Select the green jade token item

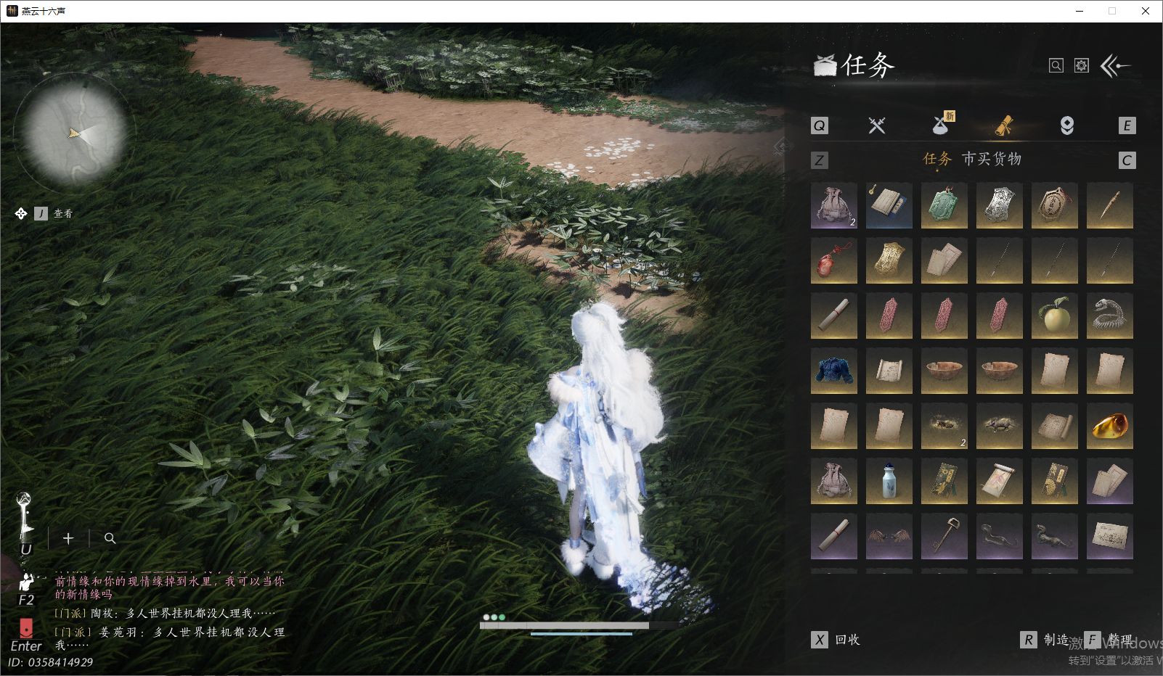(944, 206)
